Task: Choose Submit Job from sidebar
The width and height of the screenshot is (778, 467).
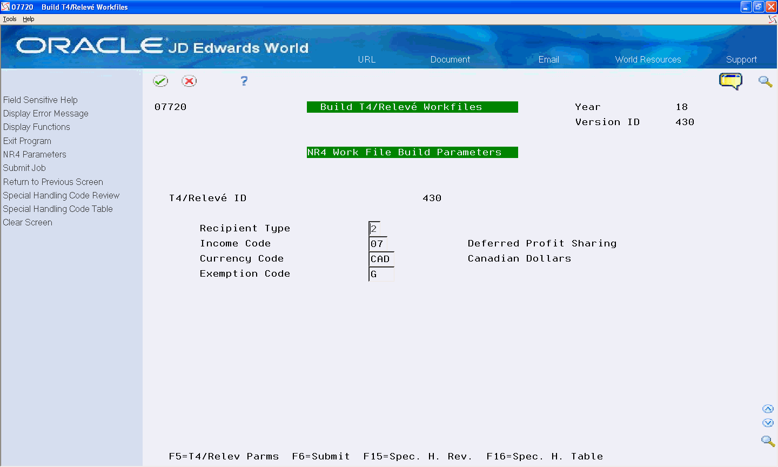Action: [24, 168]
